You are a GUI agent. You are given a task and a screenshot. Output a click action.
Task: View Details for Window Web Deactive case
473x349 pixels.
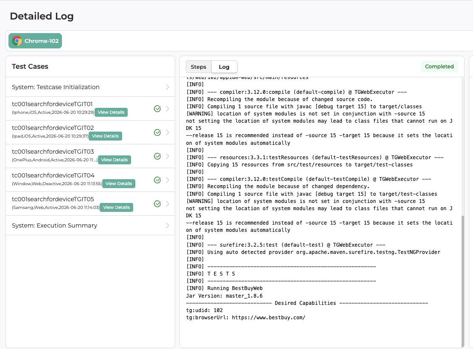pyautogui.click(x=118, y=183)
